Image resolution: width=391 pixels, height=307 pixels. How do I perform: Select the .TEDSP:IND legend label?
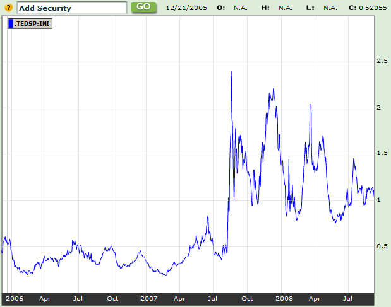(32, 24)
